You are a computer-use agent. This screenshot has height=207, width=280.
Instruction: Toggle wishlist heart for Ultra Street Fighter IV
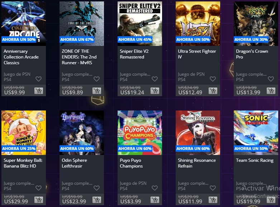tap(213, 79)
